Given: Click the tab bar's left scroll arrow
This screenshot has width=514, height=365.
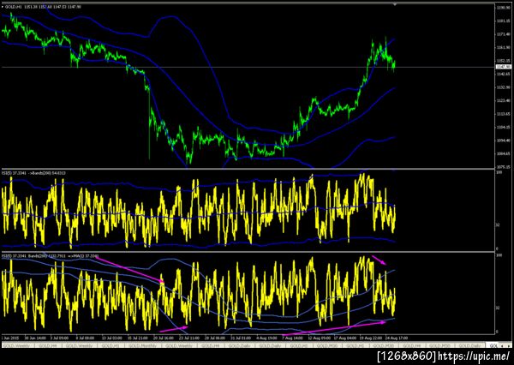Looking at the screenshot, I should point(502,346).
